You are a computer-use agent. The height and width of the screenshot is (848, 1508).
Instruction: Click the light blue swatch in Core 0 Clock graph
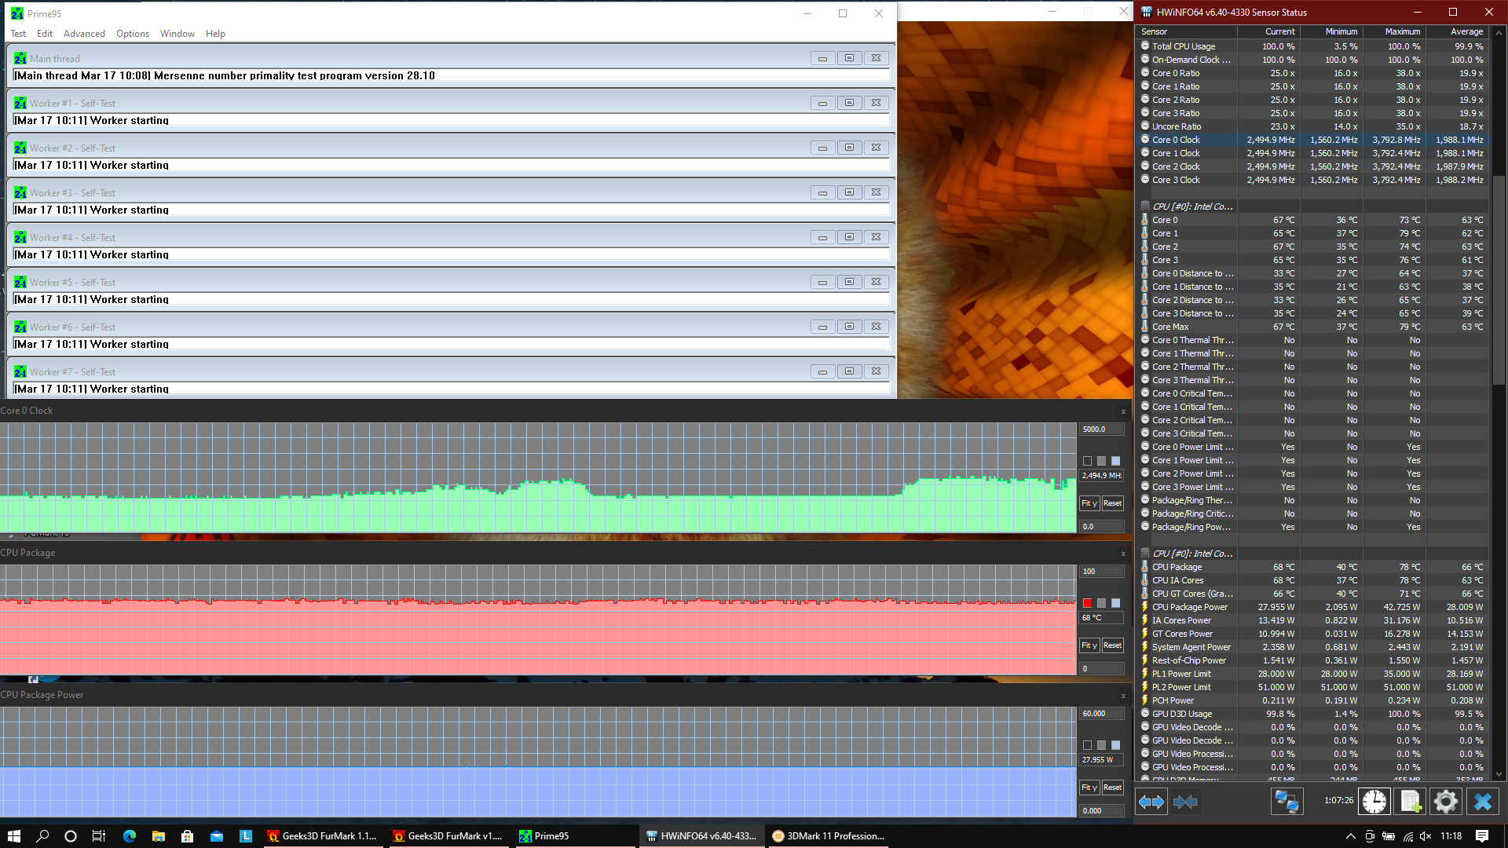coord(1115,461)
